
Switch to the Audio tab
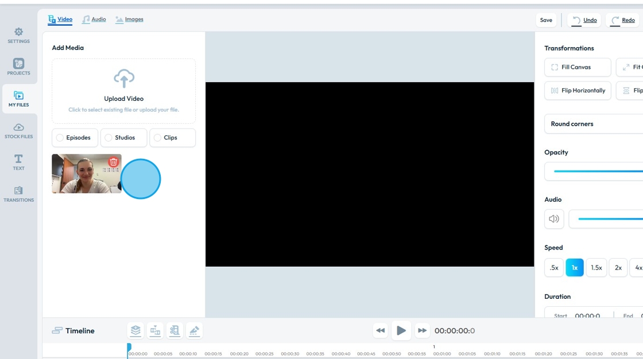click(x=94, y=19)
